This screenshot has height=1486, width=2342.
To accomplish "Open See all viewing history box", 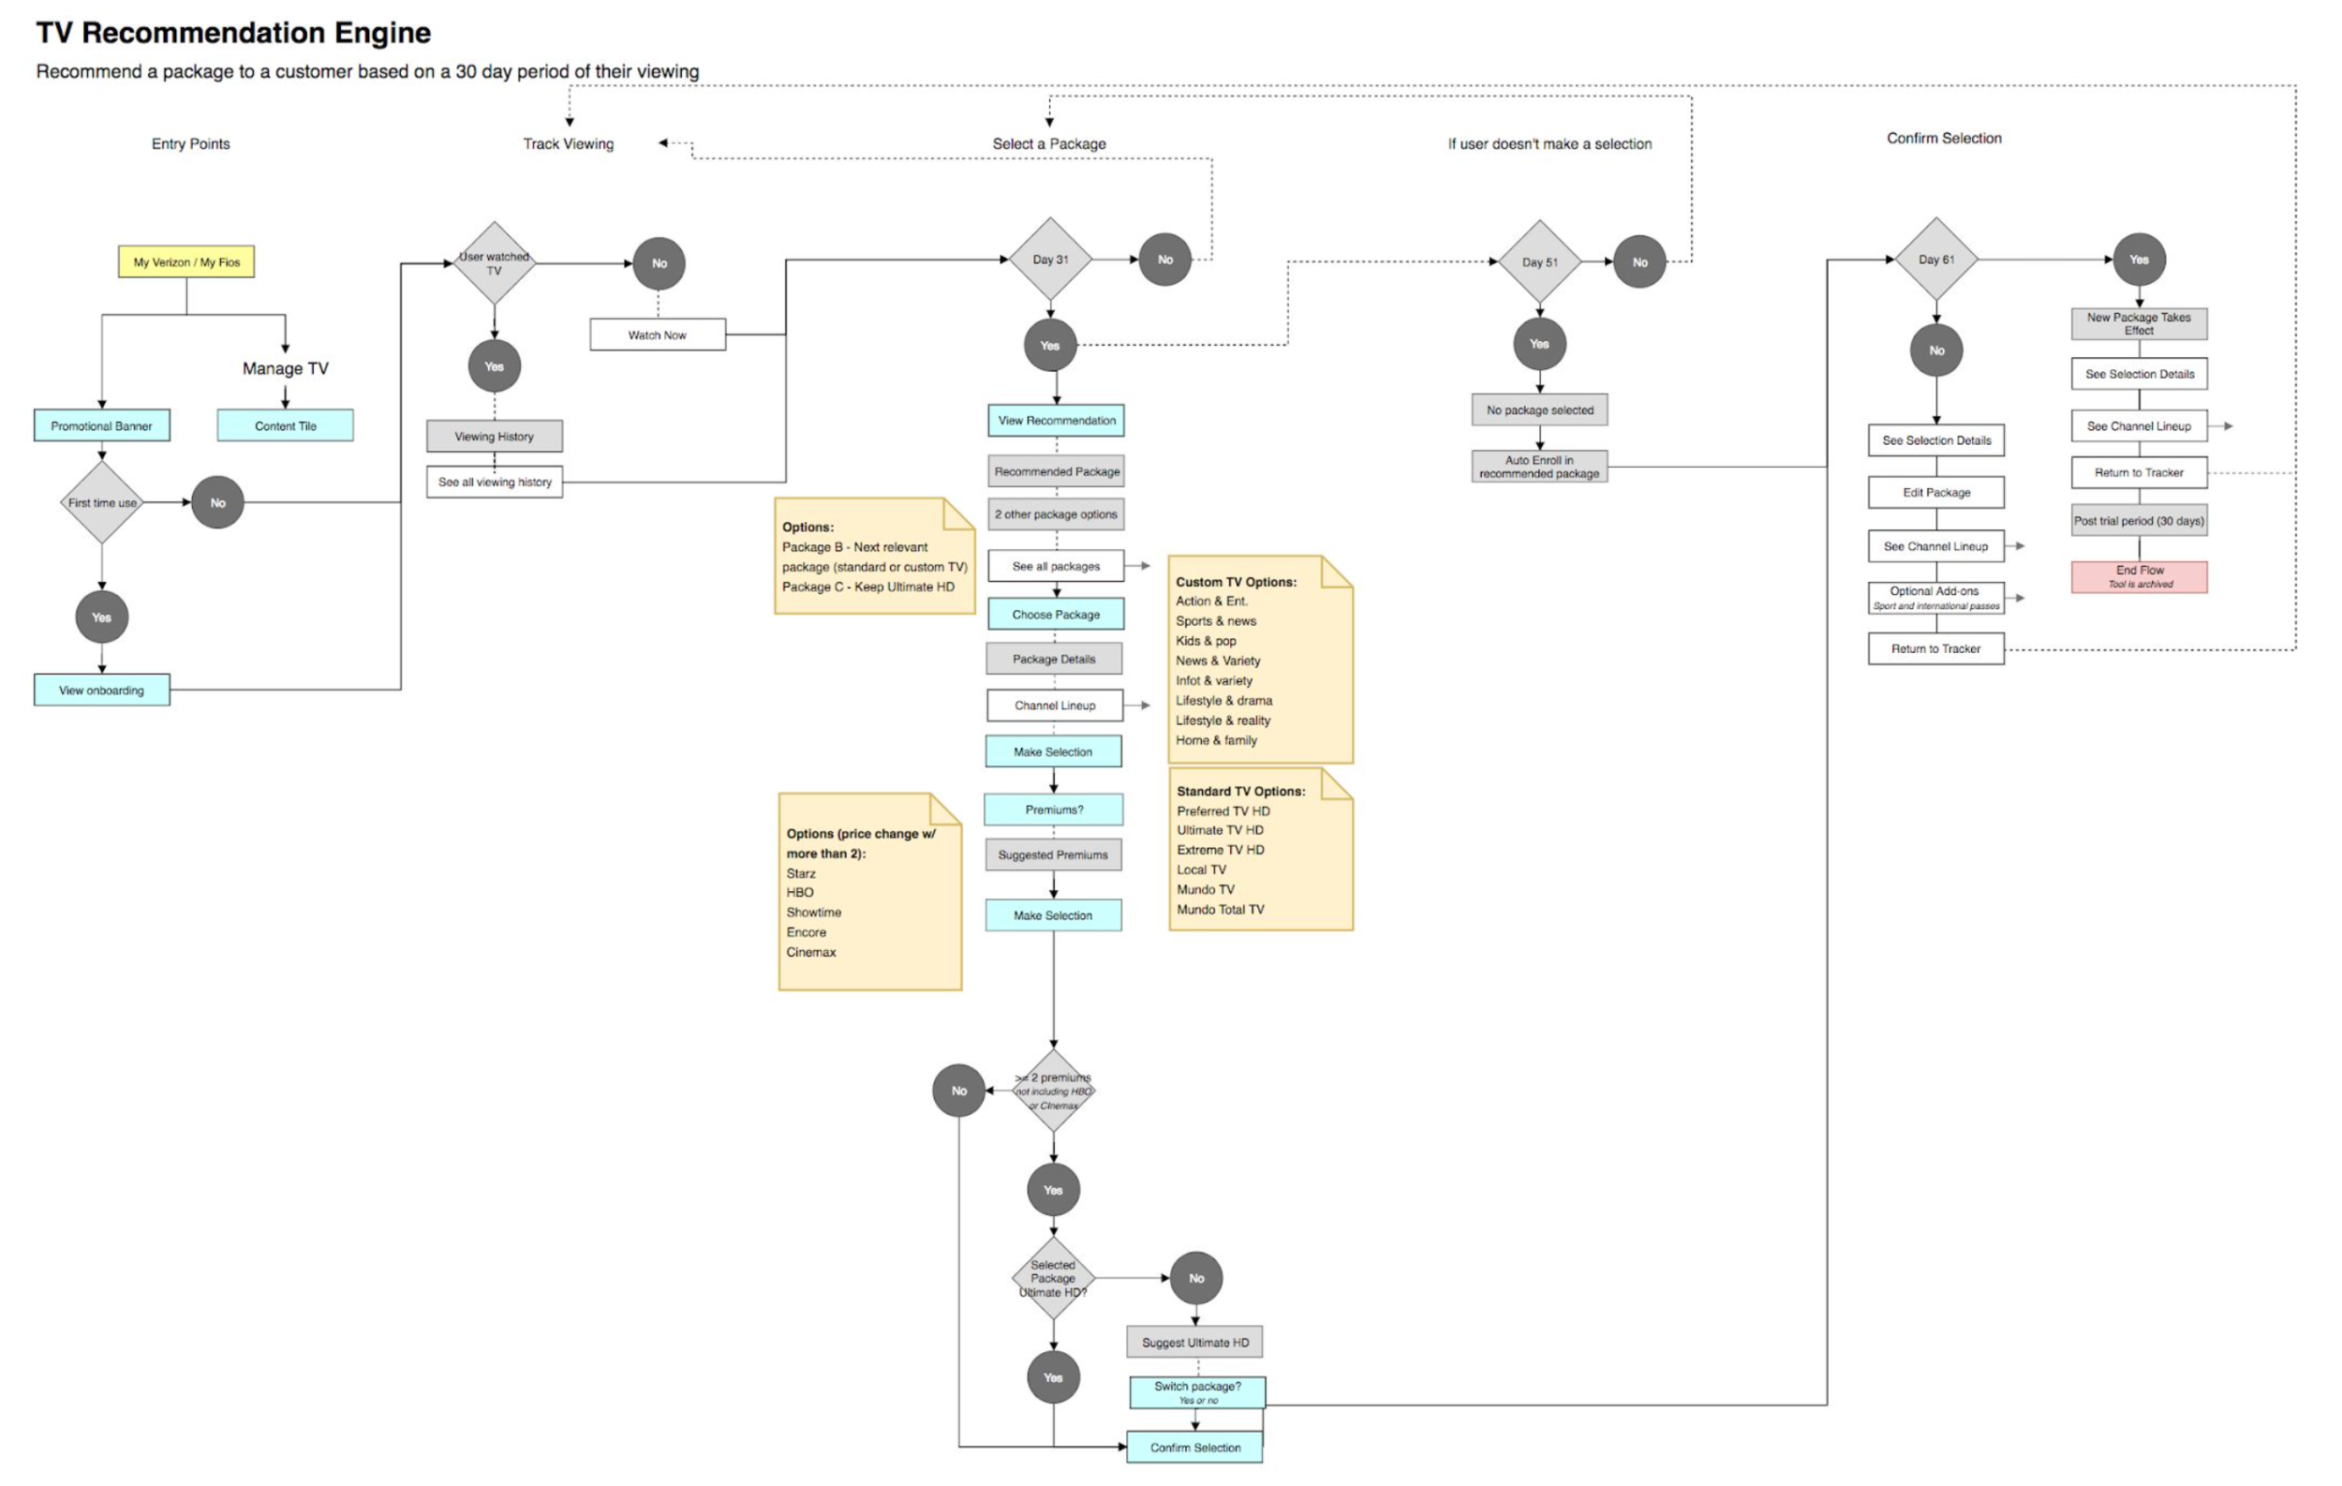I will click(x=494, y=483).
